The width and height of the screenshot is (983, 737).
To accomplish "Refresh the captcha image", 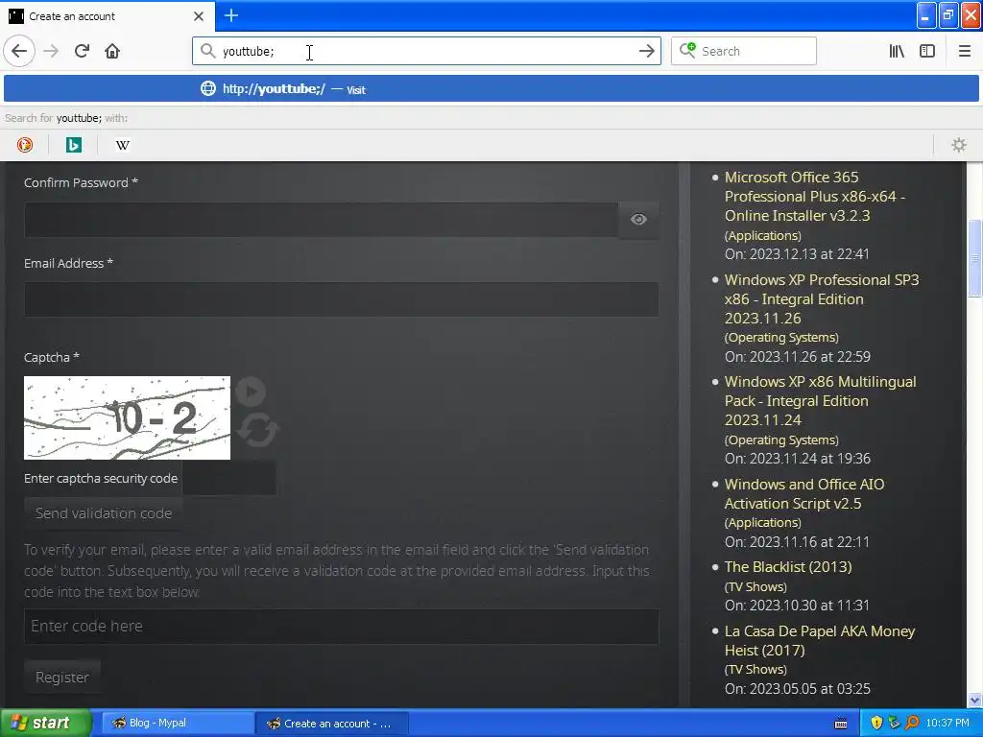I will point(257,431).
